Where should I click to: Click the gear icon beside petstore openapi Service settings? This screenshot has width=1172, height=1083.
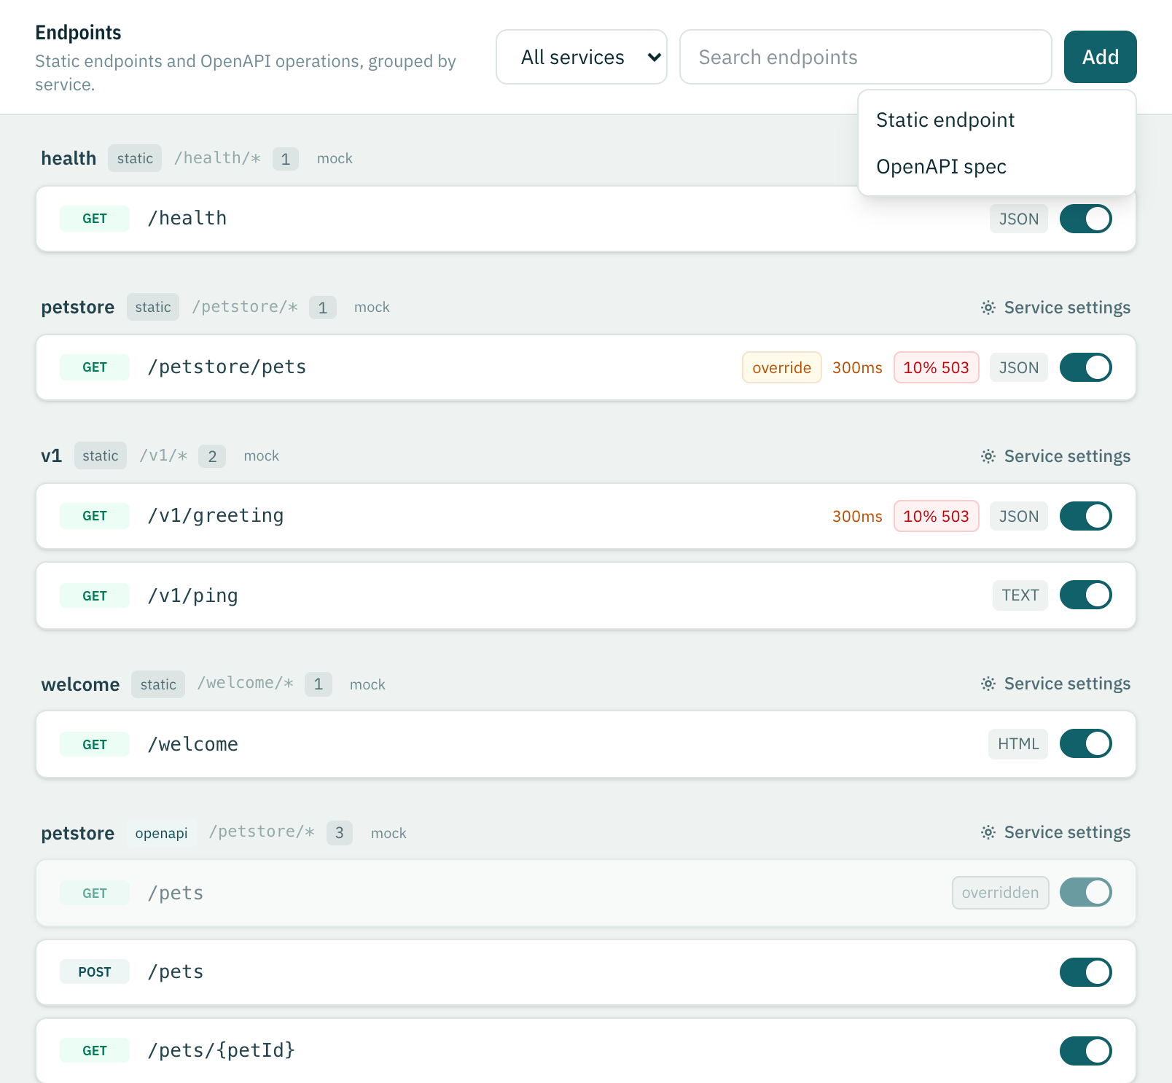pyautogui.click(x=988, y=832)
